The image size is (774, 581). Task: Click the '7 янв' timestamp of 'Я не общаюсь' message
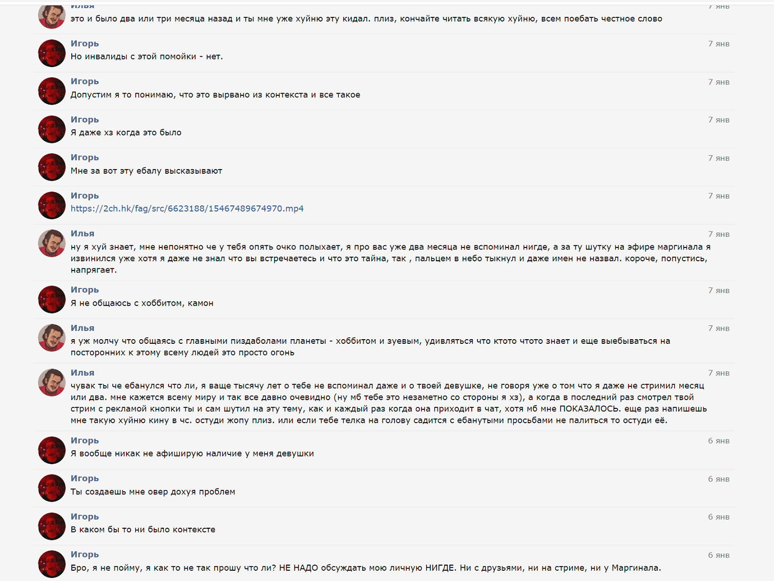coord(719,291)
